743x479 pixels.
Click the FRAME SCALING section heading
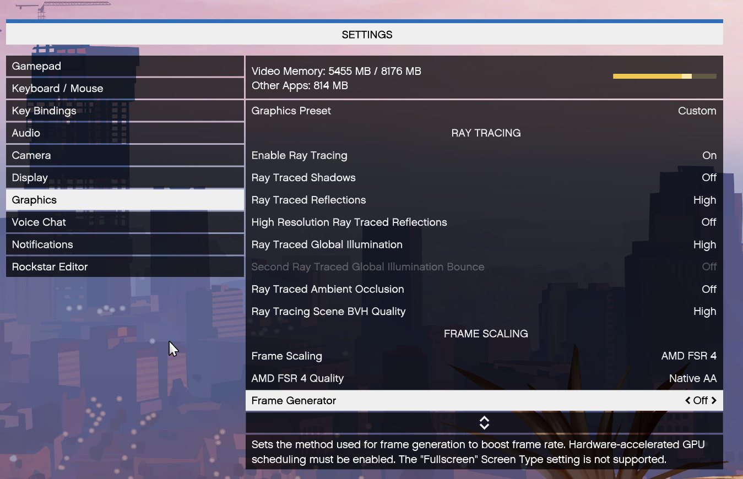pos(486,334)
